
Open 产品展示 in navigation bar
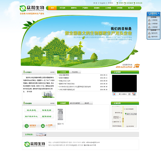[x=85, y=8]
